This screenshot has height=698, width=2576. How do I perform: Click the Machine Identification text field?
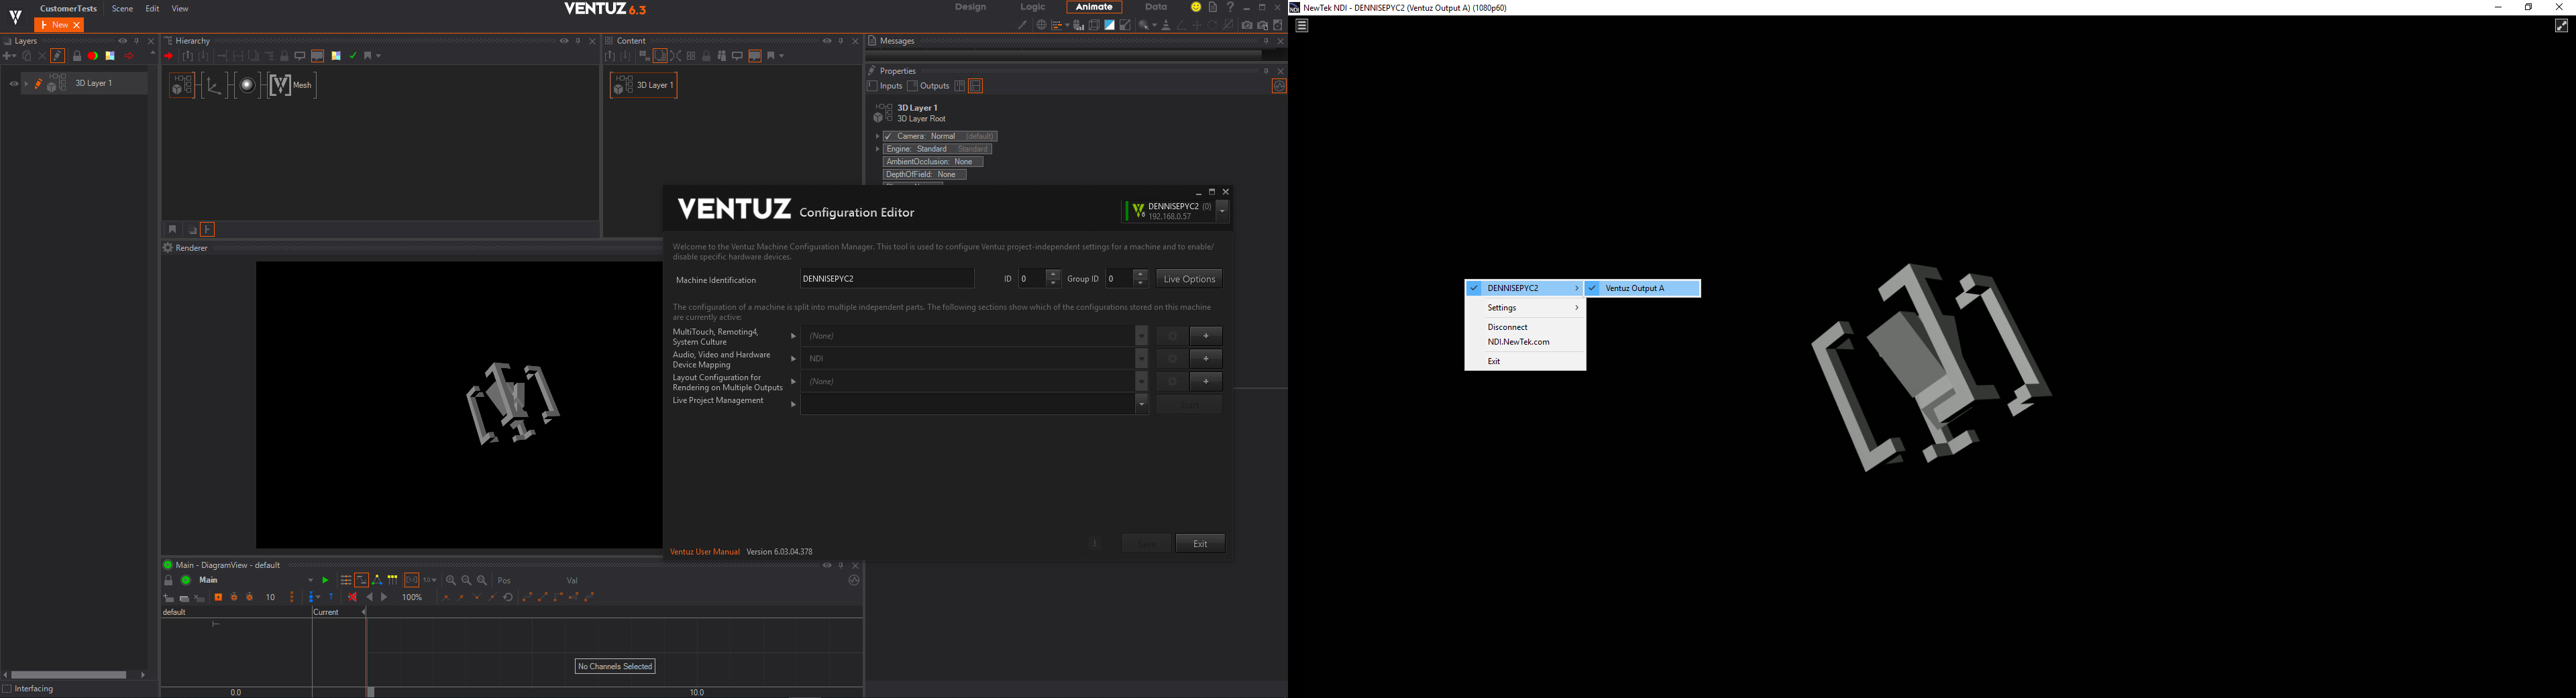(x=886, y=279)
